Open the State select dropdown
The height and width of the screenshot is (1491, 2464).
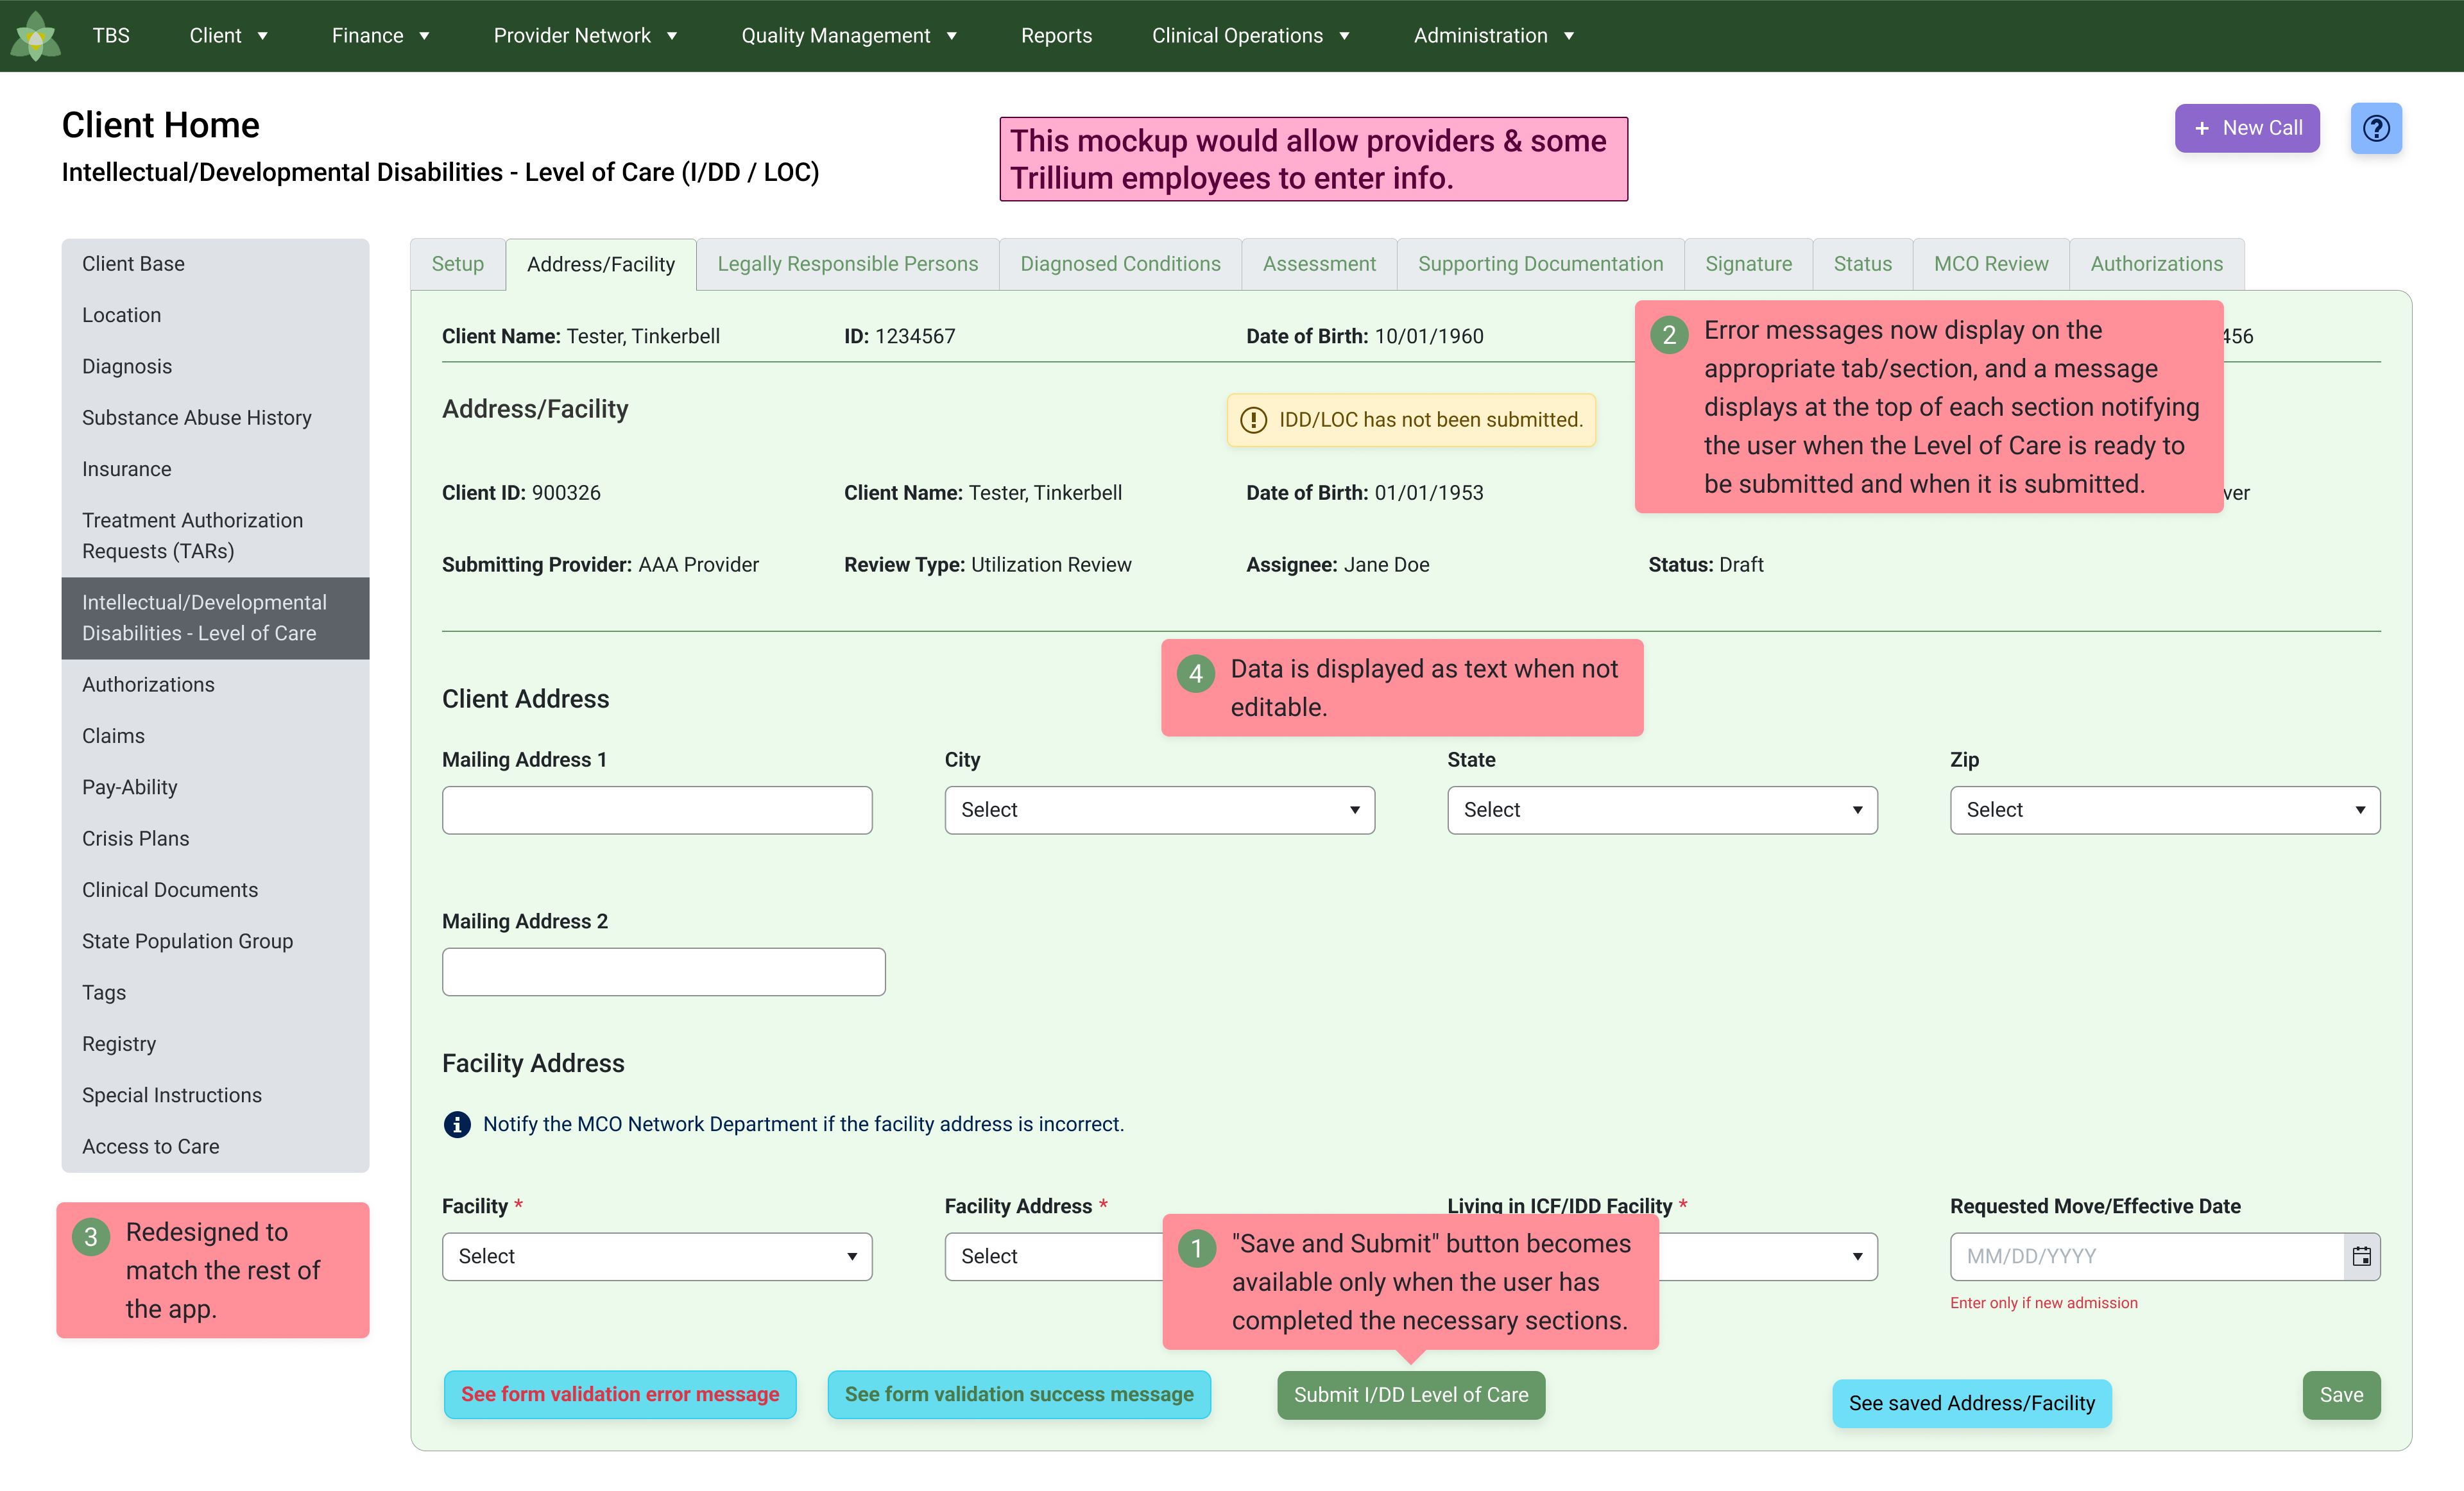[1662, 810]
